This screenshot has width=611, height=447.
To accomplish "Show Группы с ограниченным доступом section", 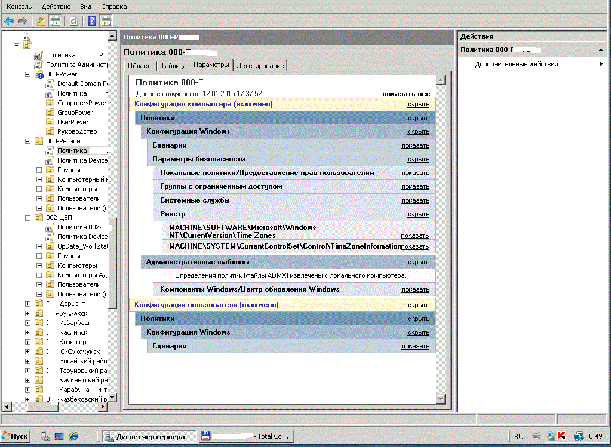I will click(x=415, y=187).
